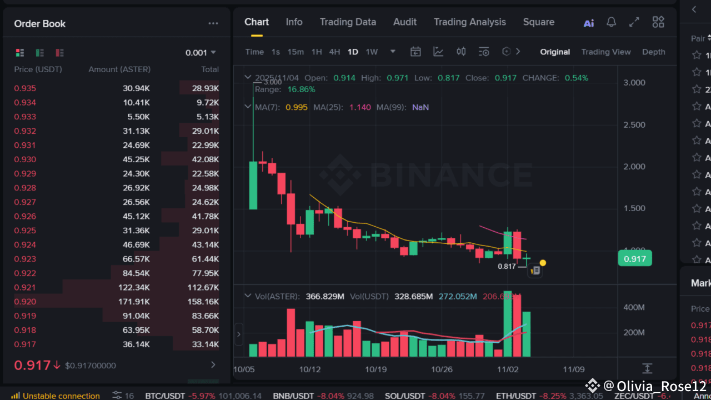Open the Trading Analysis tab
This screenshot has height=400, width=711.
470,22
